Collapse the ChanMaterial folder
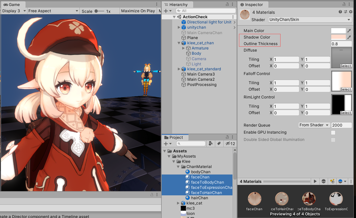Screen dimensions: 356x218 click(178, 167)
